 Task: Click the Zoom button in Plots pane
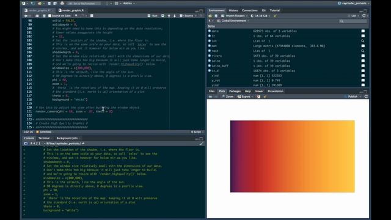pyautogui.click(x=227, y=97)
